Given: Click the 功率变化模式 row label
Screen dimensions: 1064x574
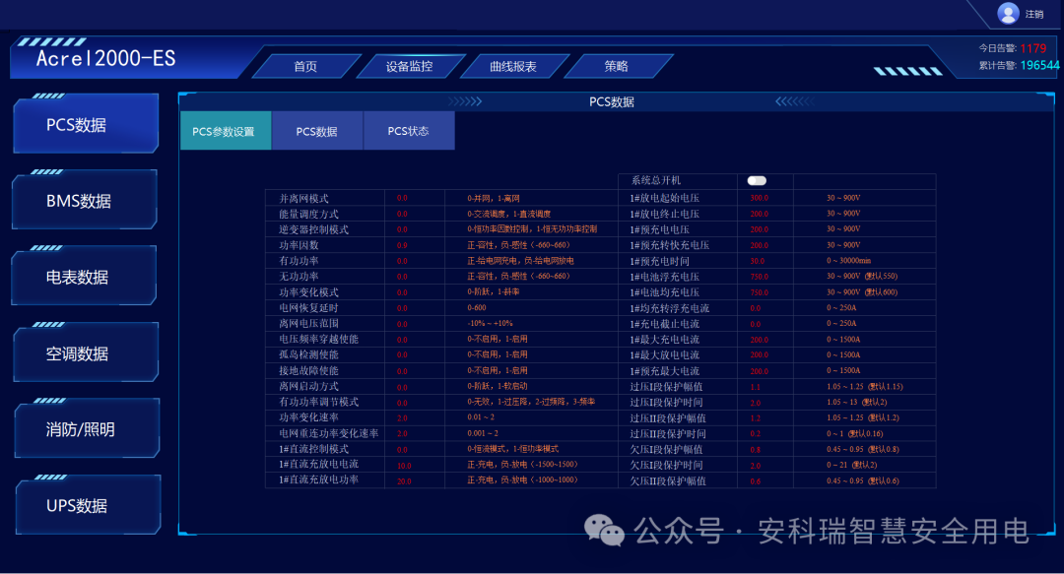Looking at the screenshot, I should pyautogui.click(x=308, y=292).
